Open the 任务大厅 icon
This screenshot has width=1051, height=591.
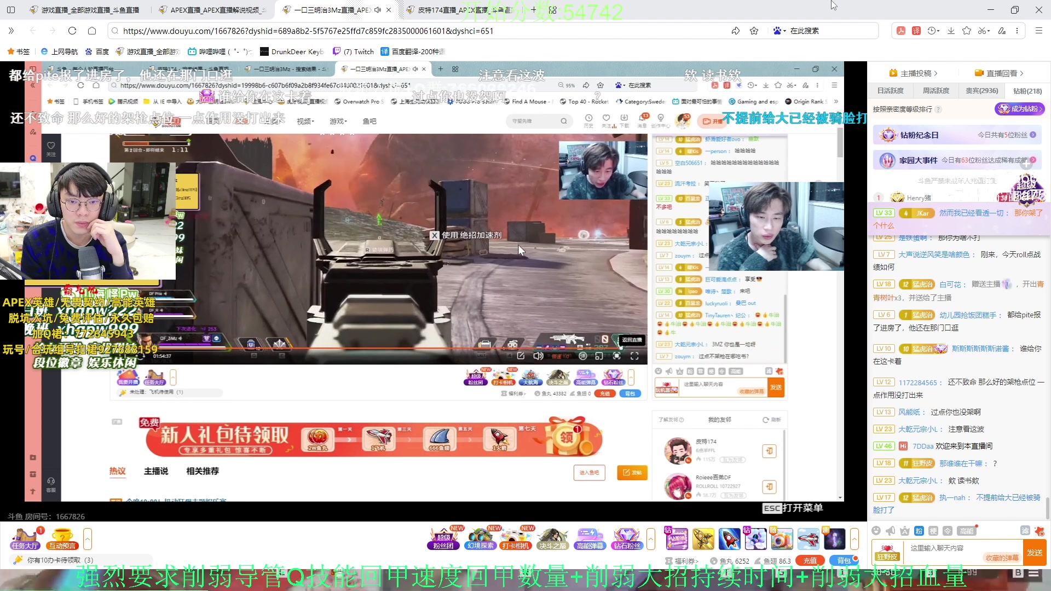coord(25,539)
